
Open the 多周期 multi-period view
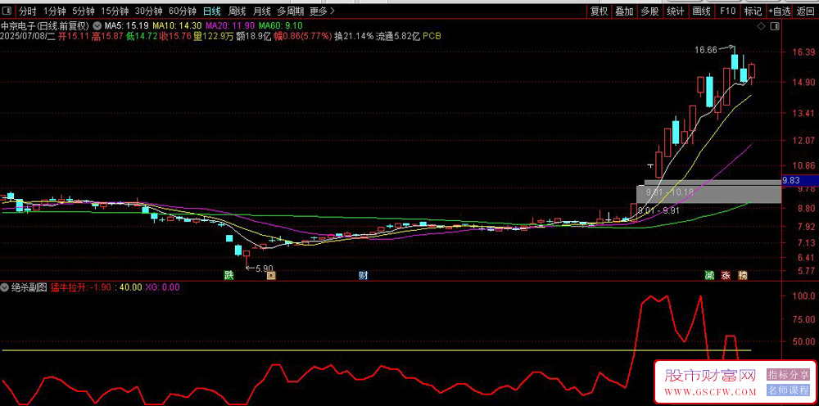click(x=290, y=11)
